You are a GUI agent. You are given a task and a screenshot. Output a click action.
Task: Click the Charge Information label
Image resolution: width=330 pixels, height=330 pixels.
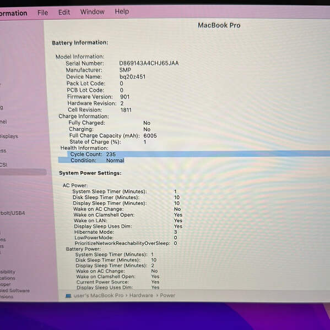84,117
